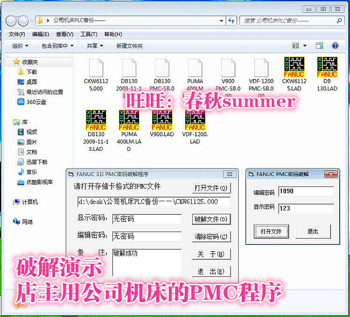The width and height of the screenshot is (350, 317).
Task: Toggle the preview pane icon
Action: point(319,46)
